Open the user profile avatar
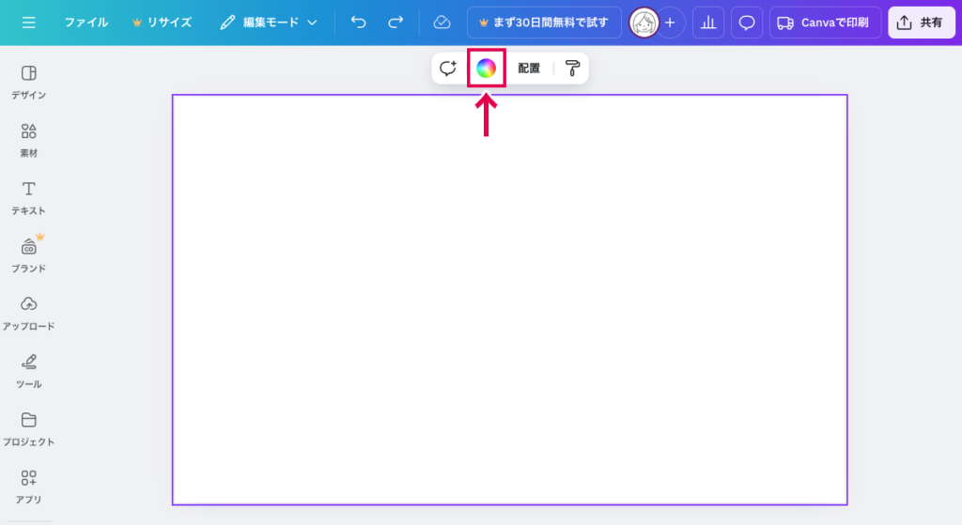The height and width of the screenshot is (525, 962). (644, 23)
